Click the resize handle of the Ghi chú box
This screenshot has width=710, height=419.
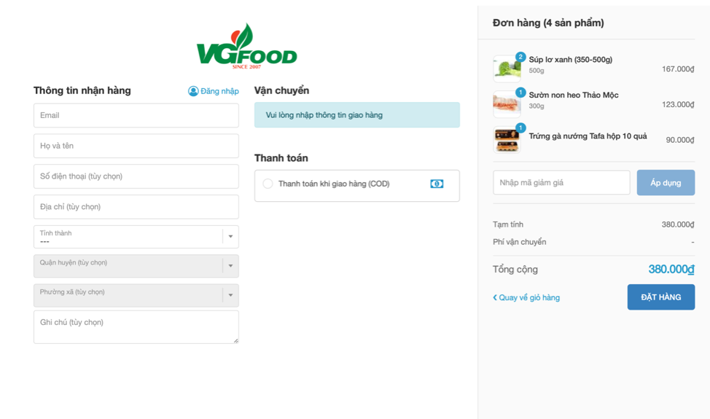pyautogui.click(x=236, y=340)
